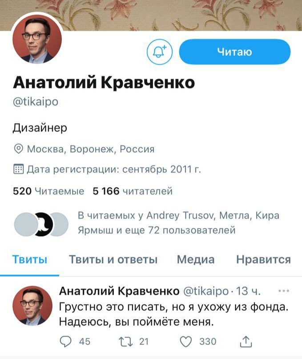Select the Твиты tab
302x359 pixels.
point(30,259)
